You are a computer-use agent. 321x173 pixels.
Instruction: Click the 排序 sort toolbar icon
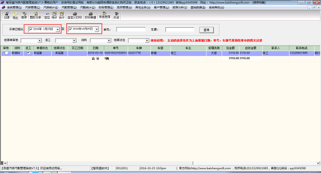point(24,16)
